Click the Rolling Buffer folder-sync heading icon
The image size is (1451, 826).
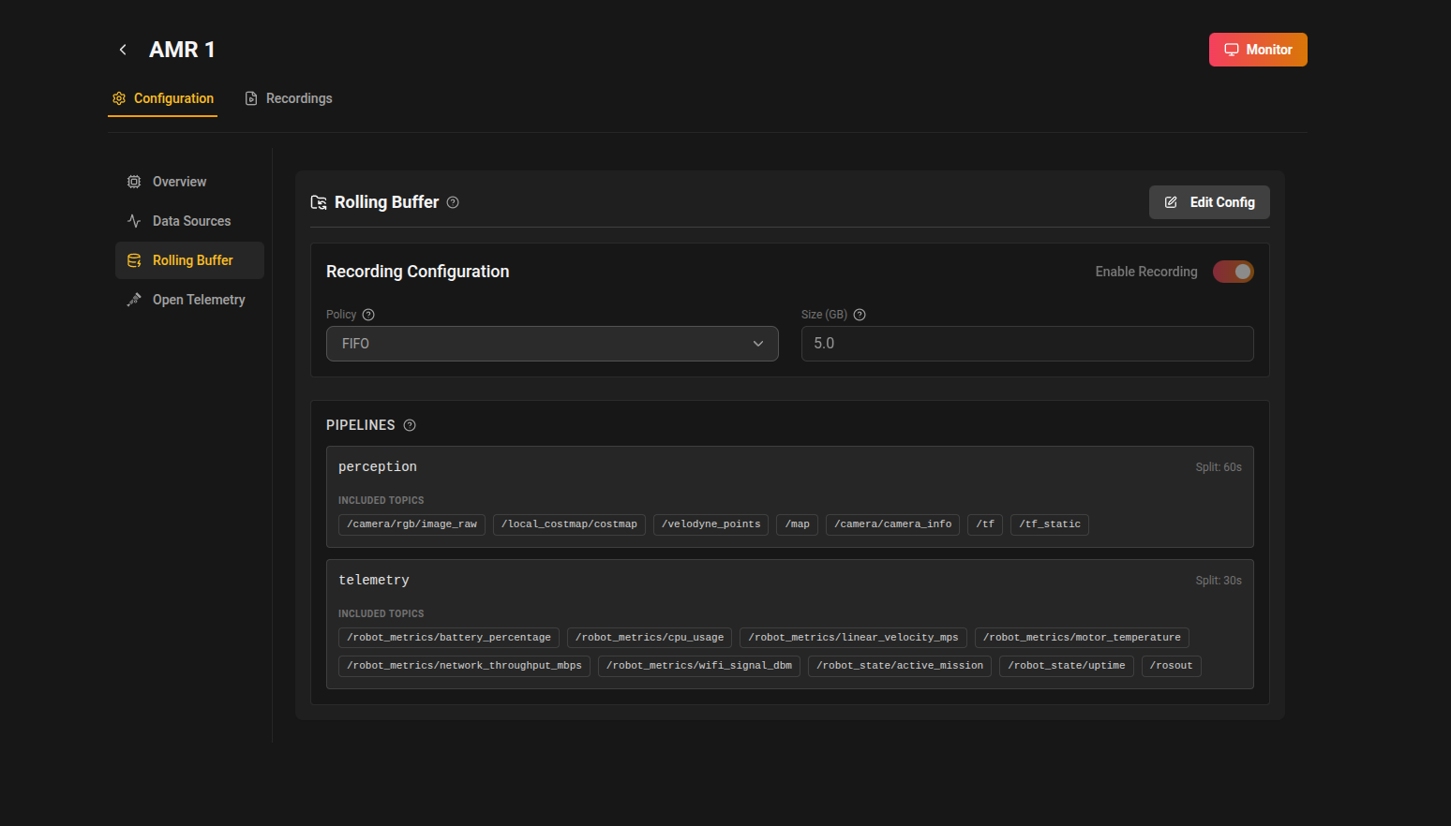[319, 202]
